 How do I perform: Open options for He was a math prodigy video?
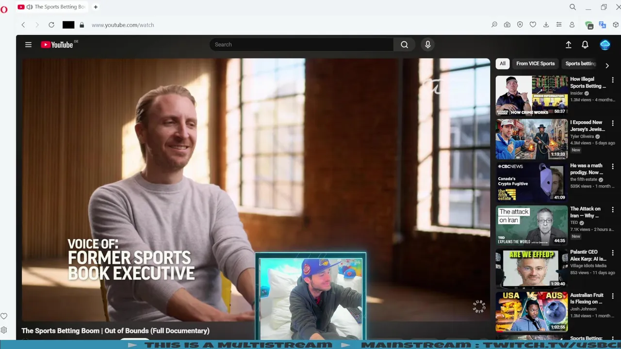(x=613, y=166)
